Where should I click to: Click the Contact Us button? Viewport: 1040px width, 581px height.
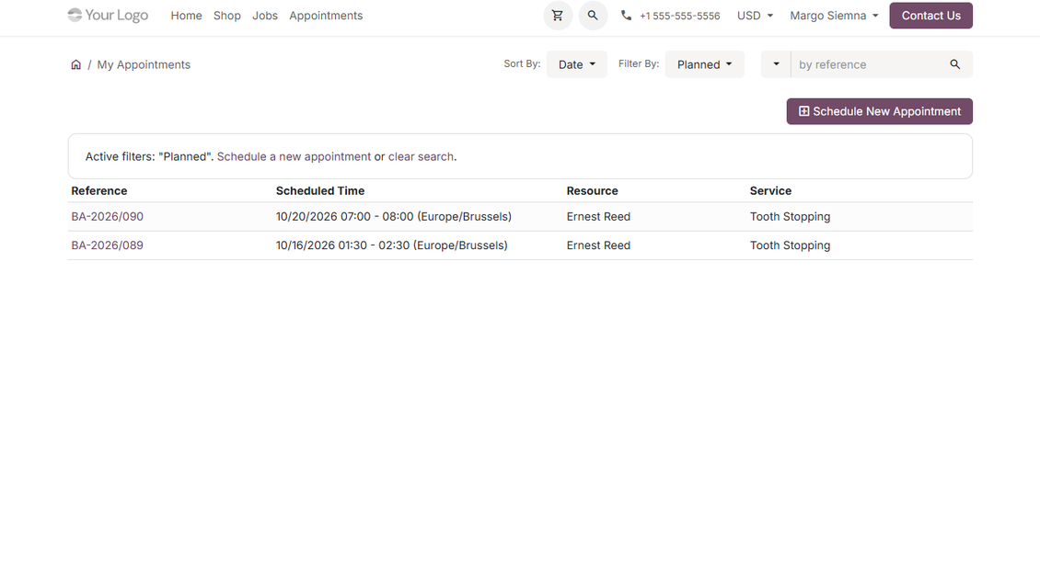click(930, 16)
